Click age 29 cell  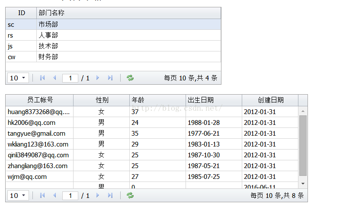158,144
